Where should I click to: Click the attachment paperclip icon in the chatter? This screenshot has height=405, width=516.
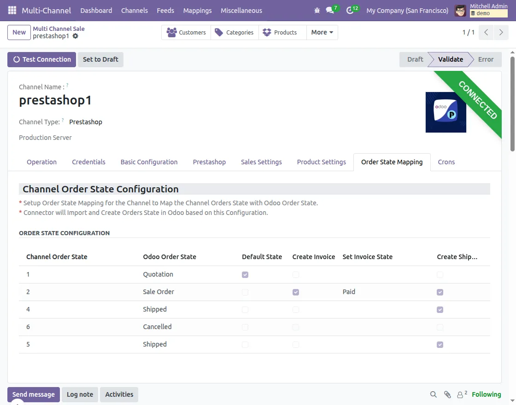[x=447, y=394]
